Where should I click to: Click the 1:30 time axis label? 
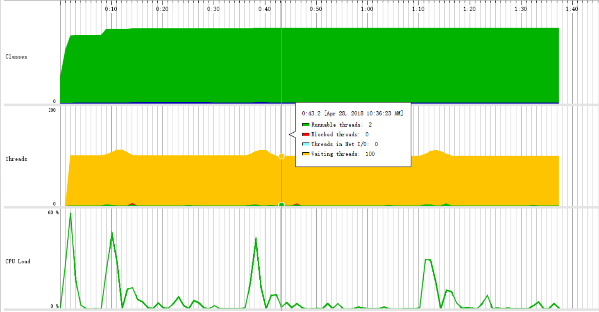point(520,9)
